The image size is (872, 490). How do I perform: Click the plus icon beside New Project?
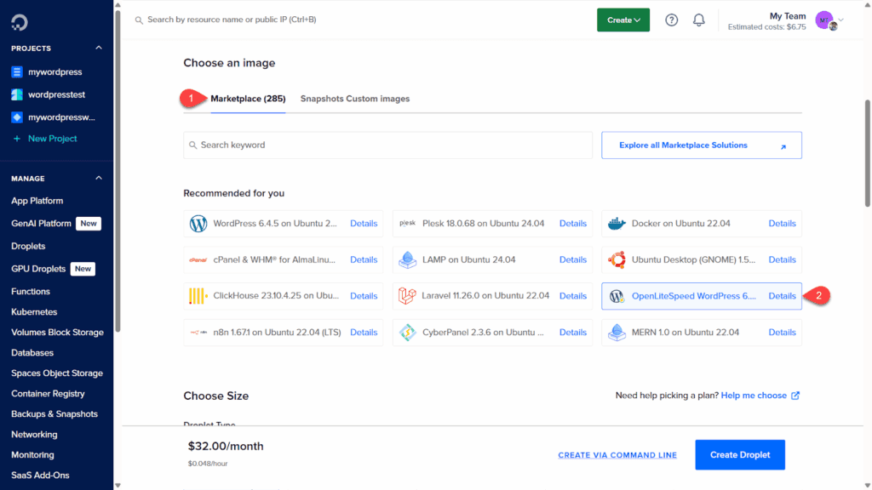click(17, 139)
